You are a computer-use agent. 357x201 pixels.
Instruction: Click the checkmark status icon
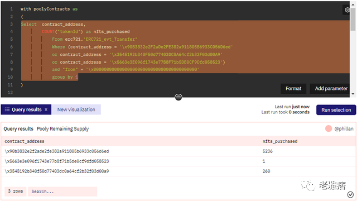350,194
